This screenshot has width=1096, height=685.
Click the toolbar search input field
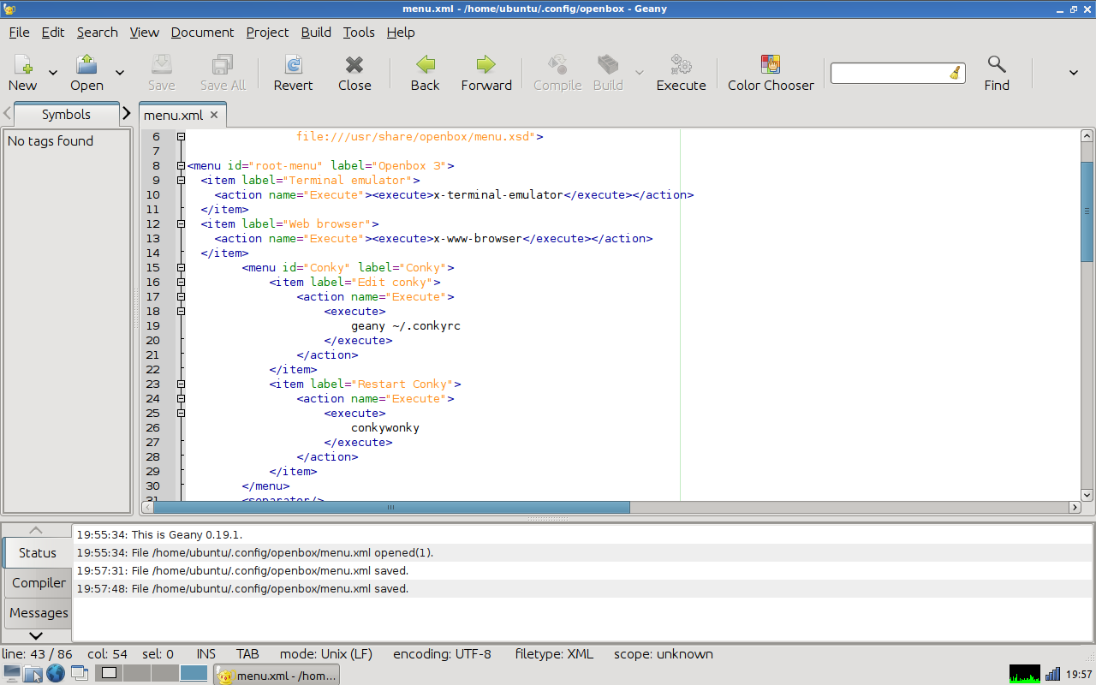pos(889,74)
